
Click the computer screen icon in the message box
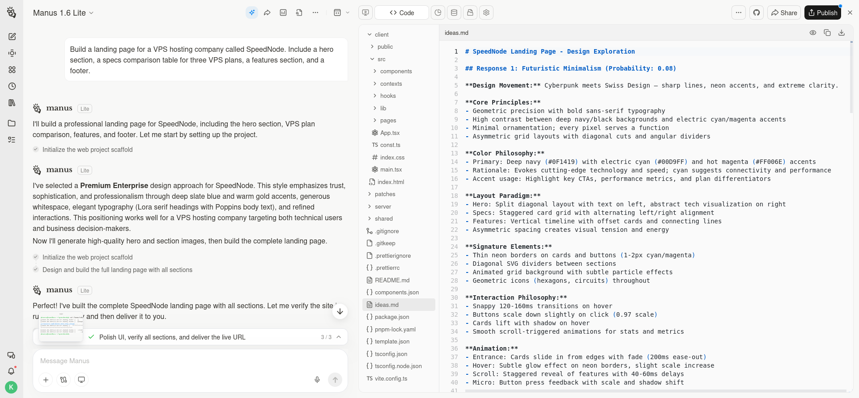click(x=81, y=380)
